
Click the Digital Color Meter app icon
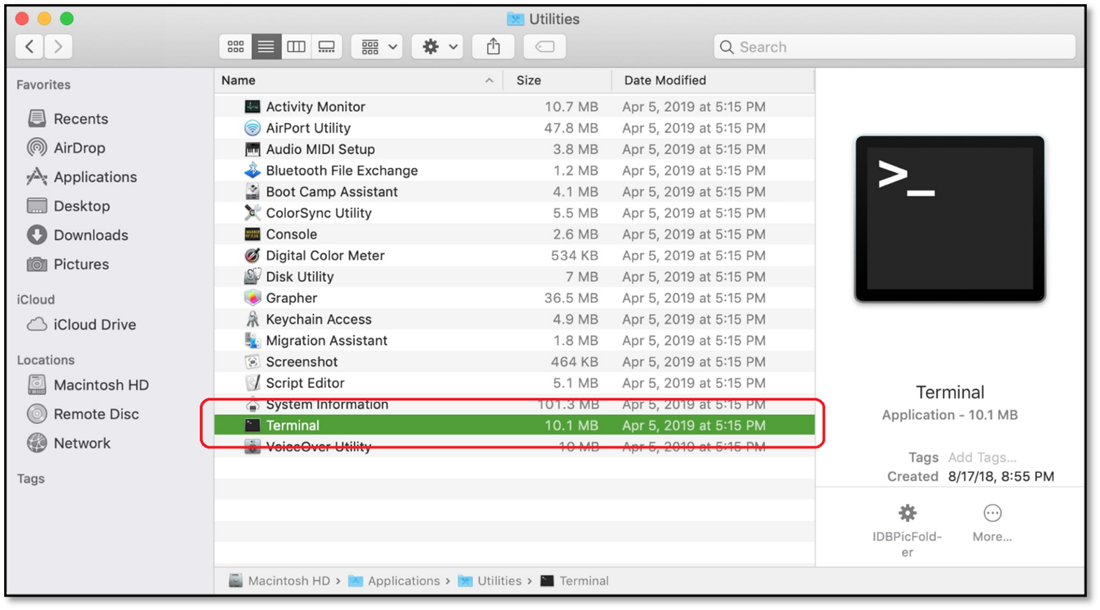(x=252, y=255)
